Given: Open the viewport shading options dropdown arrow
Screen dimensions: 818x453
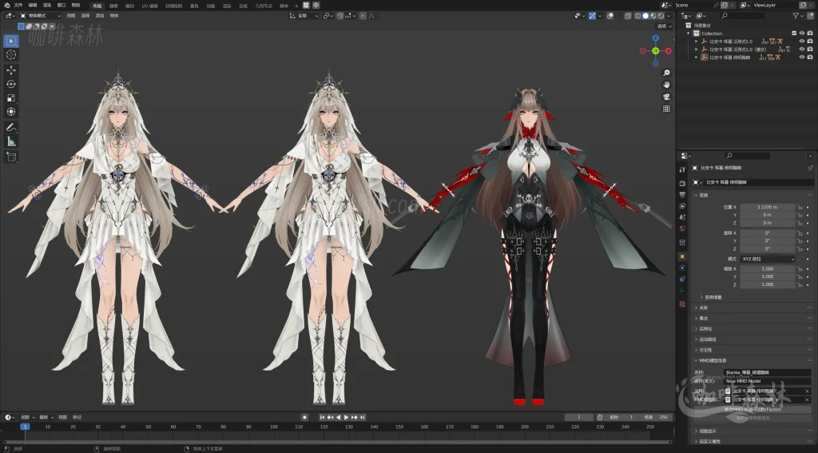Looking at the screenshot, I should (x=669, y=16).
